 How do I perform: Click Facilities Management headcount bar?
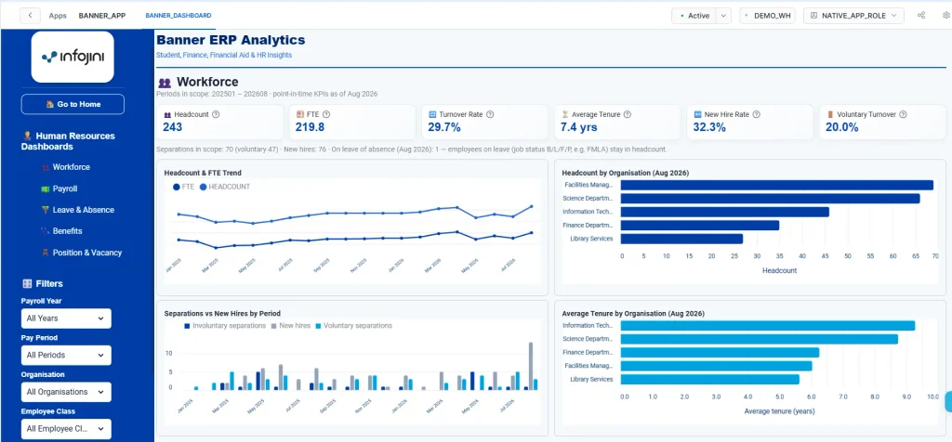coord(776,185)
